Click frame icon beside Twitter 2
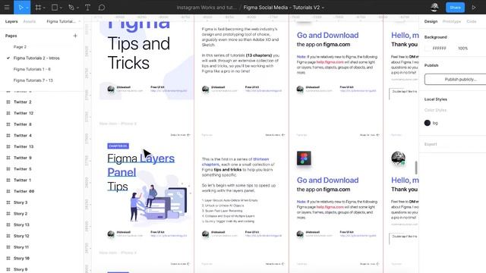The width and height of the screenshot is (486, 273). click(8, 102)
